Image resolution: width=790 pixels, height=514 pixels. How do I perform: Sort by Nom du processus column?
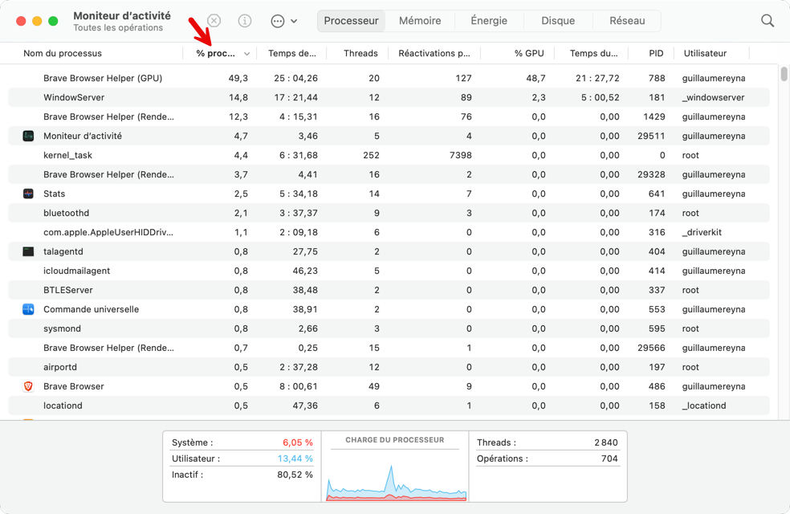coord(63,54)
